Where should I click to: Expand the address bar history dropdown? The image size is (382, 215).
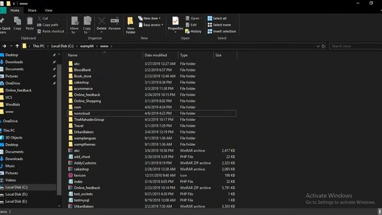point(318,46)
